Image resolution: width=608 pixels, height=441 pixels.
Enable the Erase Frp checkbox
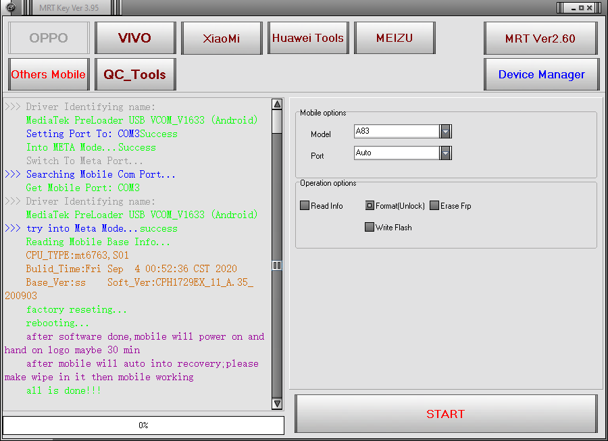coord(434,205)
